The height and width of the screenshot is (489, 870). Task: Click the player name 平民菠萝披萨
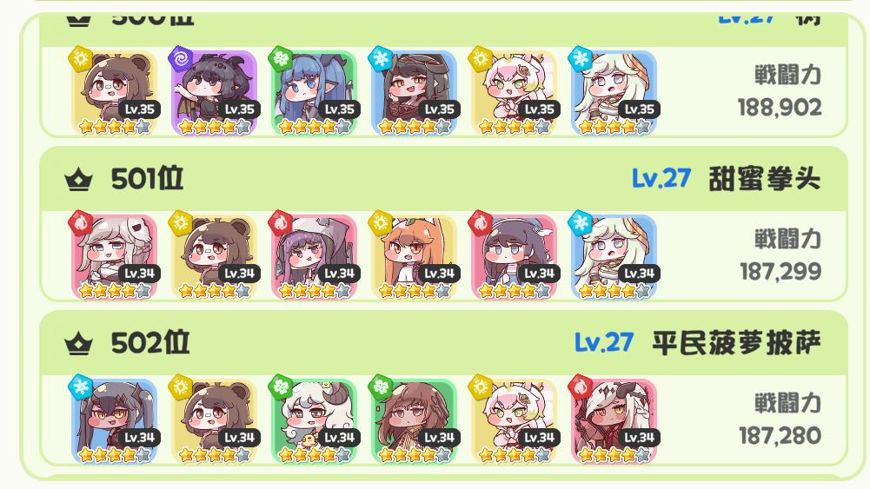[736, 343]
